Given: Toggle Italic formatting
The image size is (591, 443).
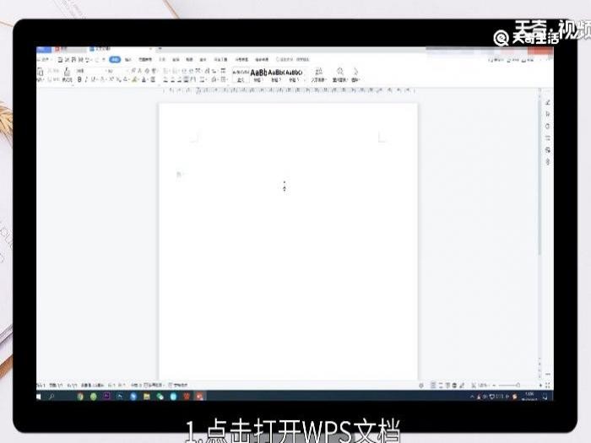Looking at the screenshot, I should 86,79.
